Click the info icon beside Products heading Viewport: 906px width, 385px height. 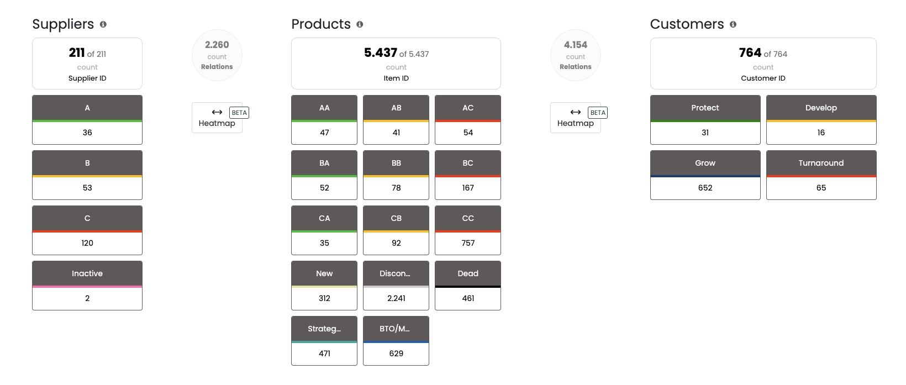360,24
